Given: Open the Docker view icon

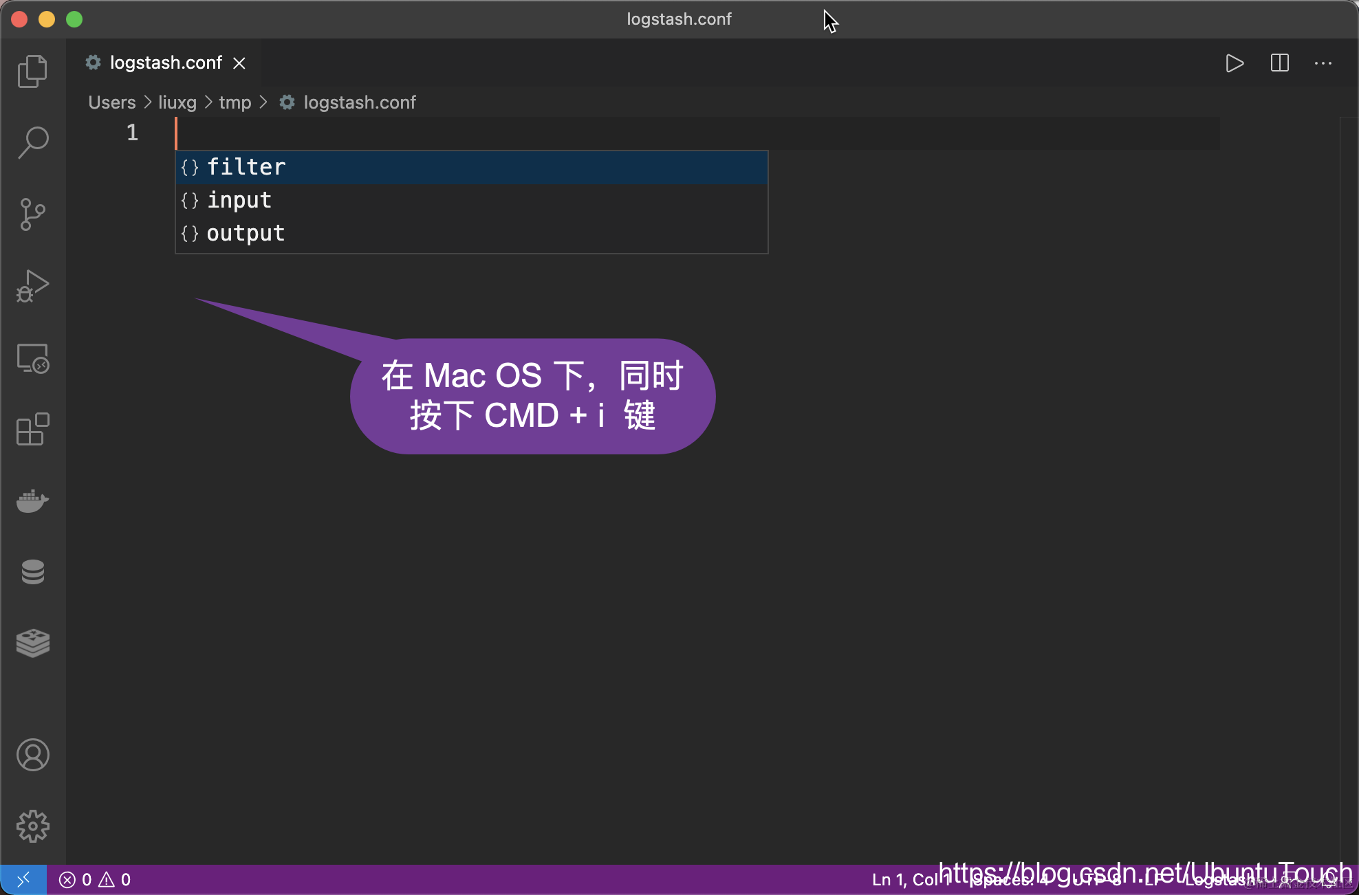Looking at the screenshot, I should [32, 501].
